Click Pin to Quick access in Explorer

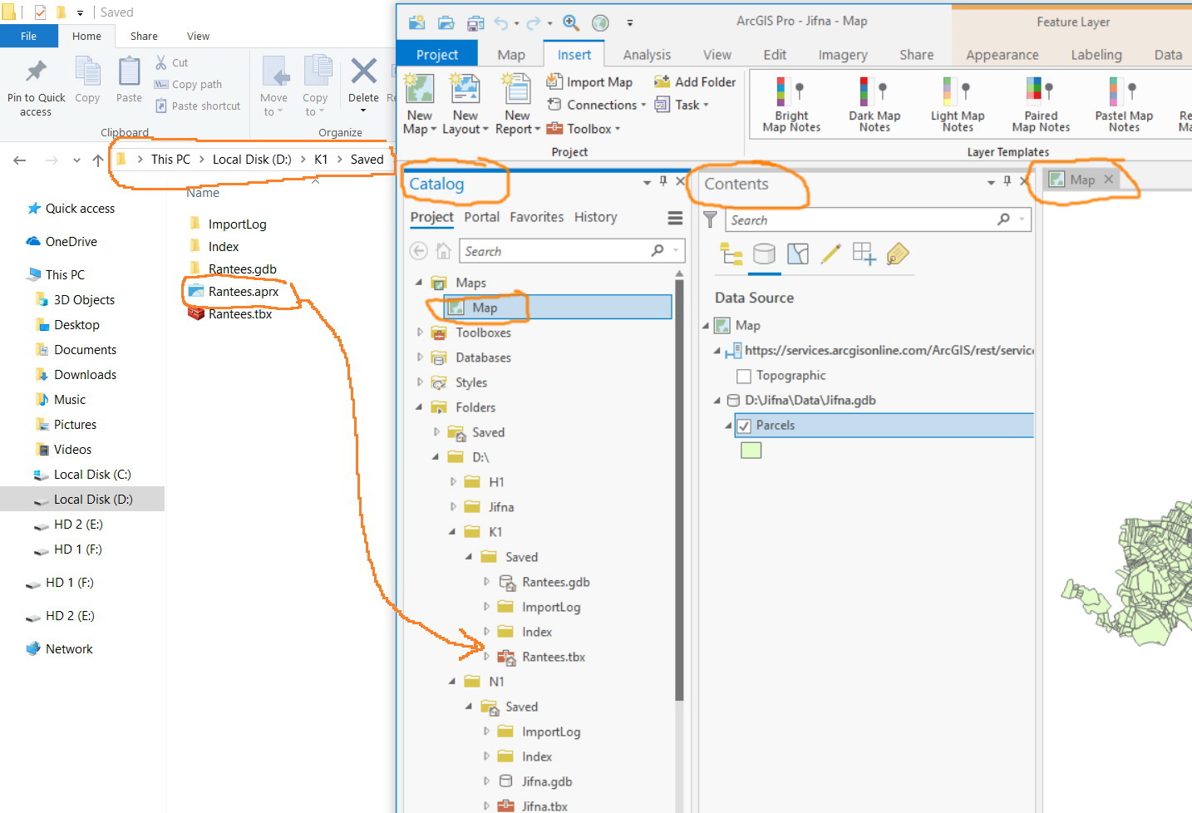36,87
